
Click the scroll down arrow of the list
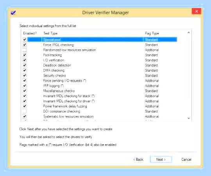(189, 118)
